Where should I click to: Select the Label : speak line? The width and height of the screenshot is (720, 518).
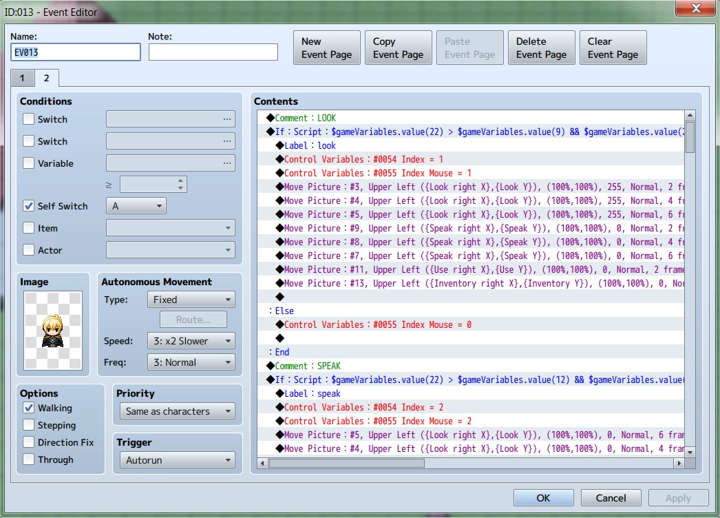click(471, 394)
